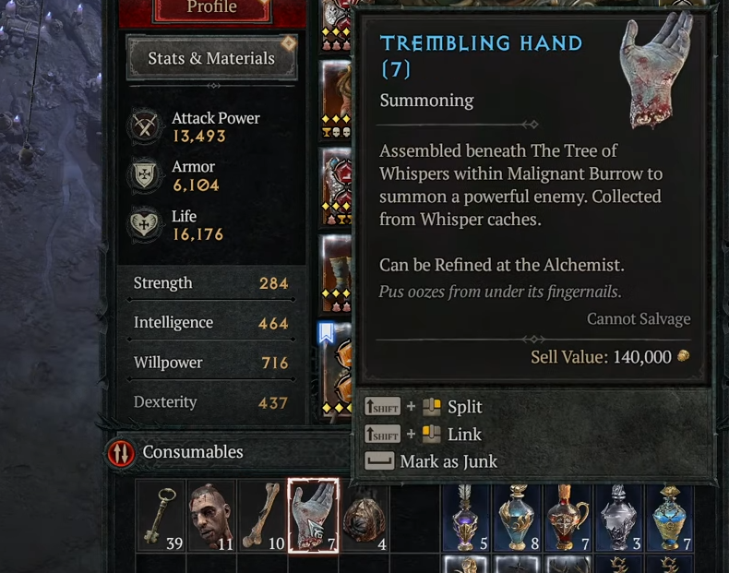Toggle the Consumables swap arrows icon
Screen dimensions: 729x573
(121, 453)
